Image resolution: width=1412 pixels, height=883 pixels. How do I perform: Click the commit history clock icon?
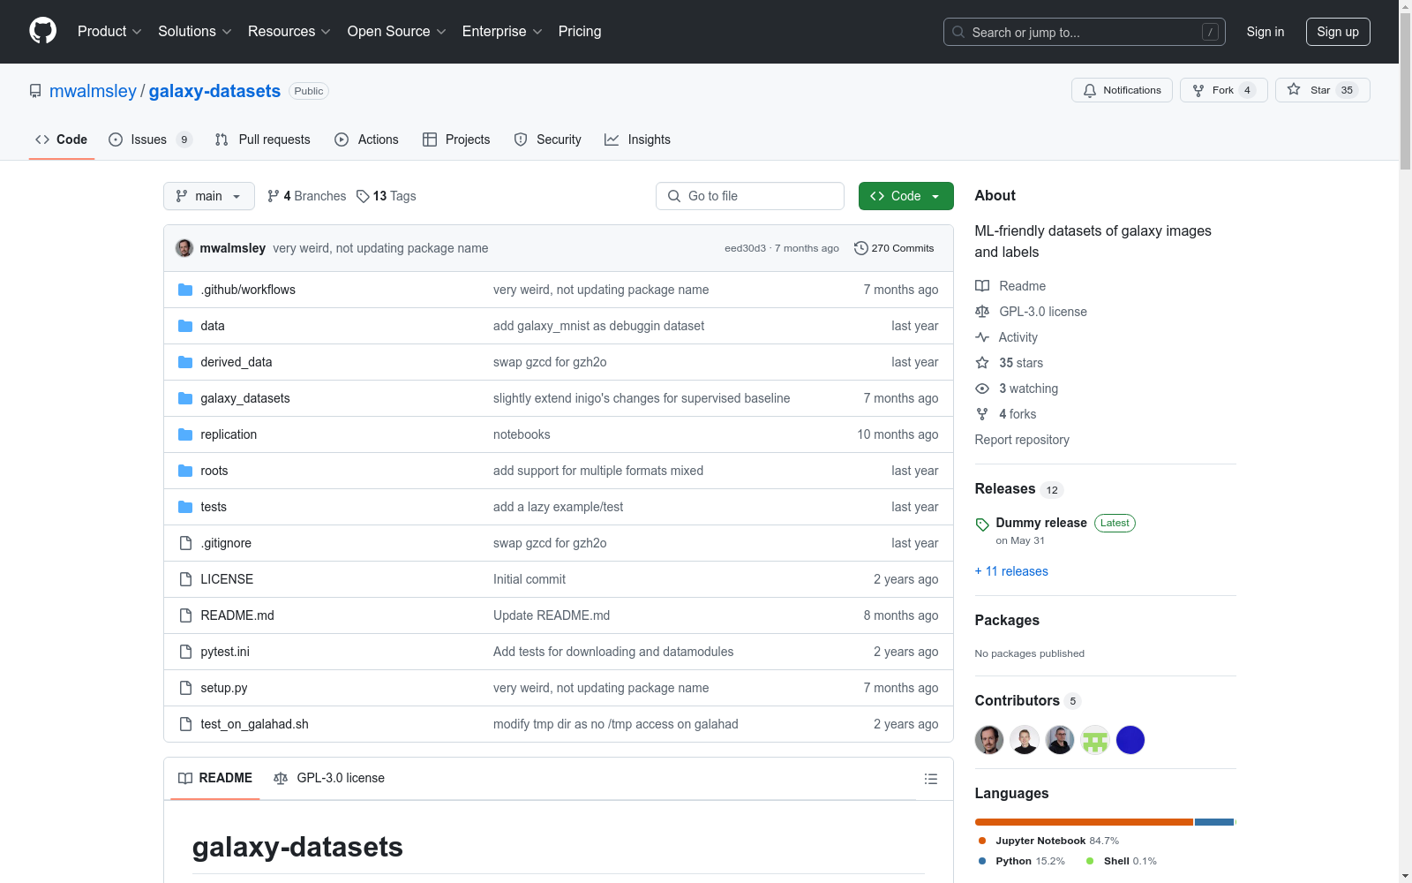(x=860, y=248)
